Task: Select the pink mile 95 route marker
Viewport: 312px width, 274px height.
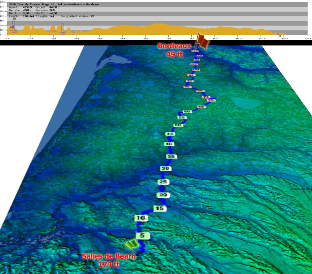Action: [191, 75]
